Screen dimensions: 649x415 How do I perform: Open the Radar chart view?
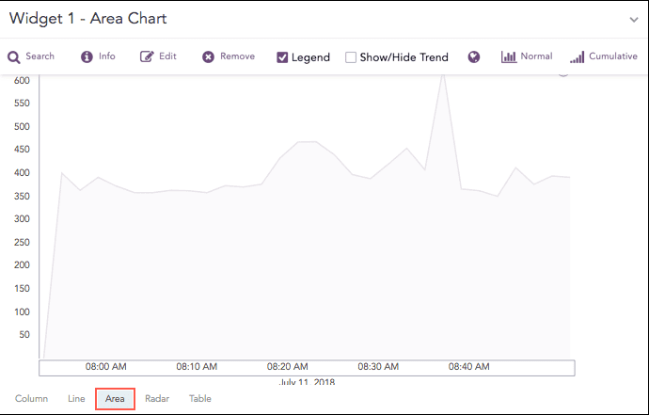(x=157, y=399)
